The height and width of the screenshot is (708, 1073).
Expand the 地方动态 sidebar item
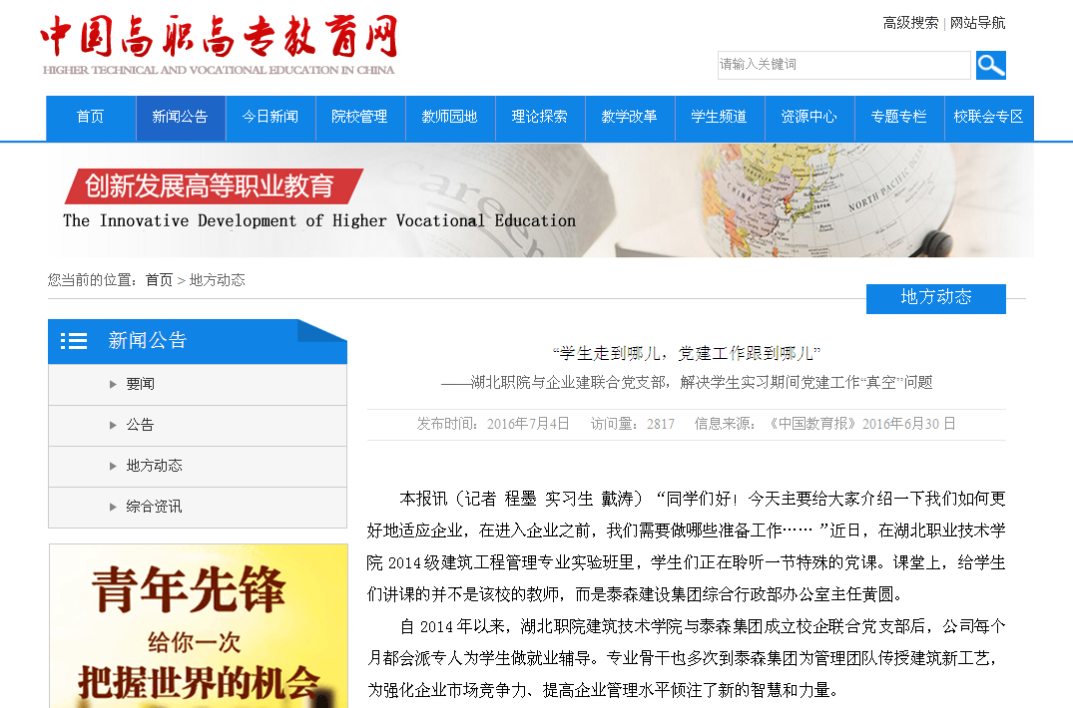(x=154, y=467)
